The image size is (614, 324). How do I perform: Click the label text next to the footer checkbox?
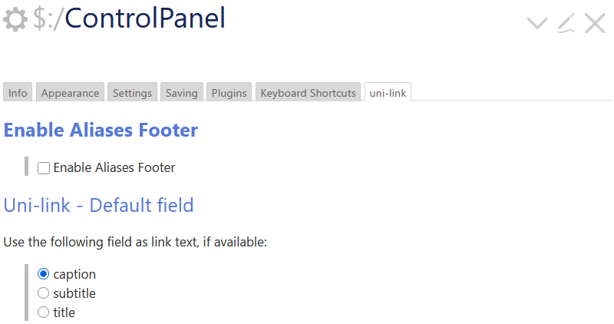114,167
